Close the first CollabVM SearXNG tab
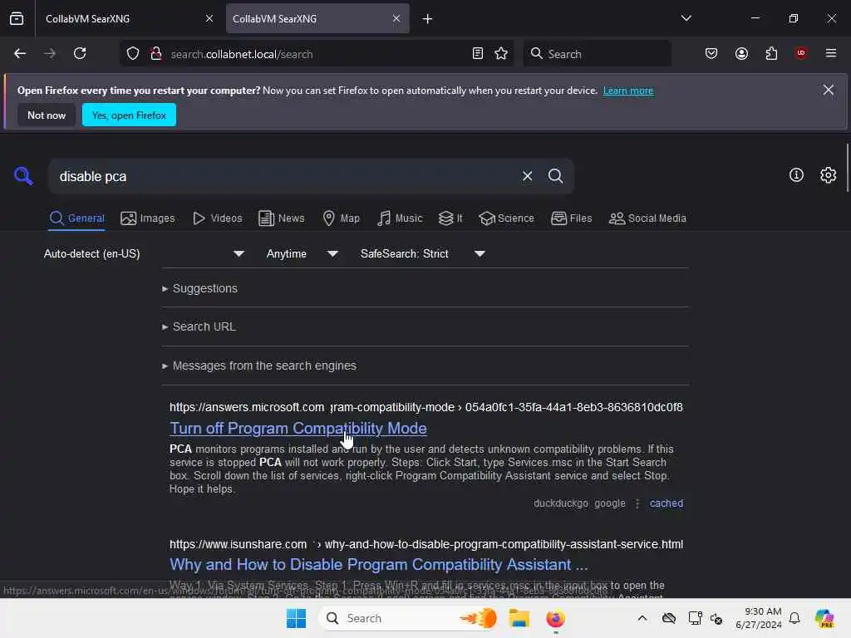 (x=209, y=18)
